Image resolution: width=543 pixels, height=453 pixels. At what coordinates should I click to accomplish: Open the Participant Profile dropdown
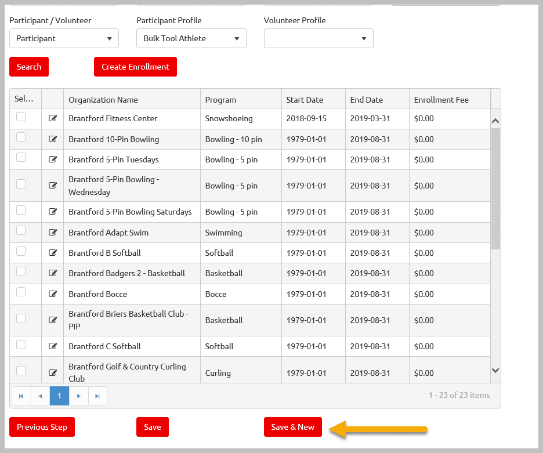[191, 38]
